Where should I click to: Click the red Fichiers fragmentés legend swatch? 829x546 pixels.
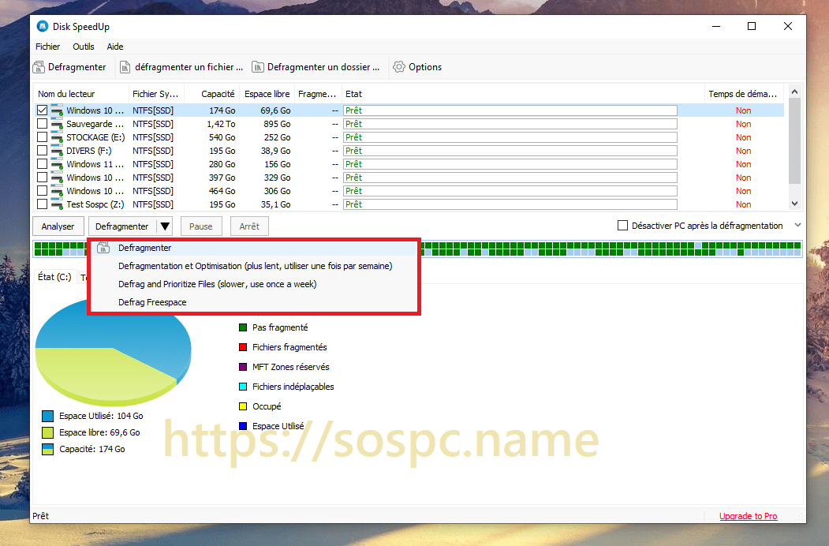coord(243,347)
